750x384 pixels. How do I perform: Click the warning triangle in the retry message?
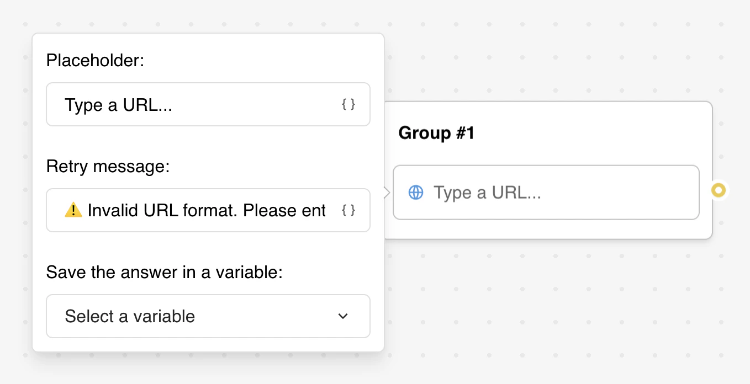pos(72,210)
